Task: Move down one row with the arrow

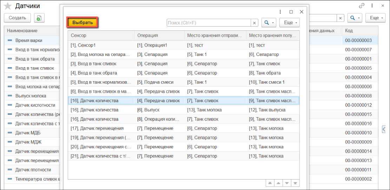Action: point(287,183)
